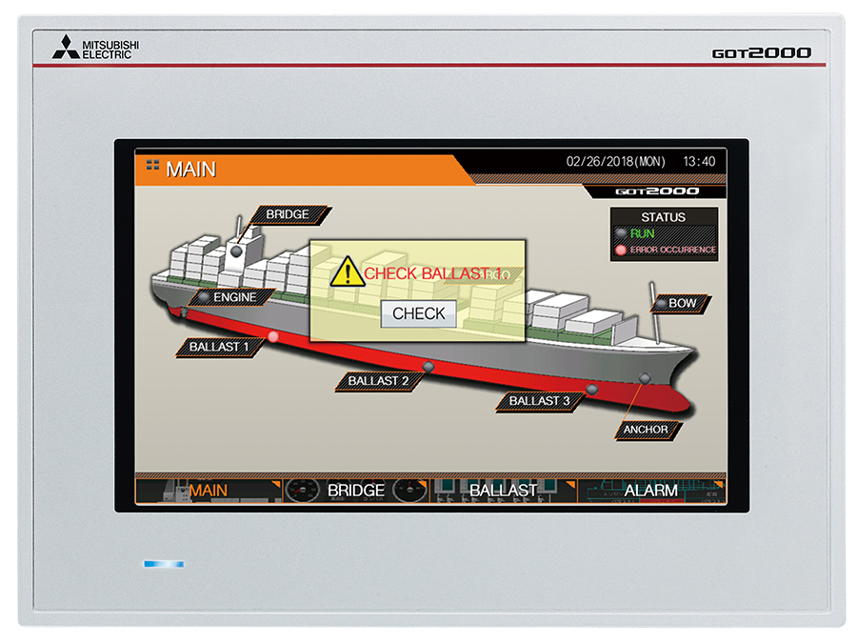857x643 pixels.
Task: Click the anchor indicator dot on the bow hull
Action: [645, 378]
